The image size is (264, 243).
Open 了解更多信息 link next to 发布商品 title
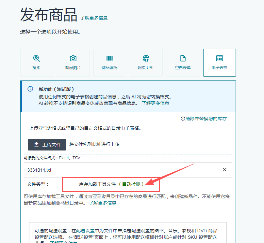(x=94, y=18)
